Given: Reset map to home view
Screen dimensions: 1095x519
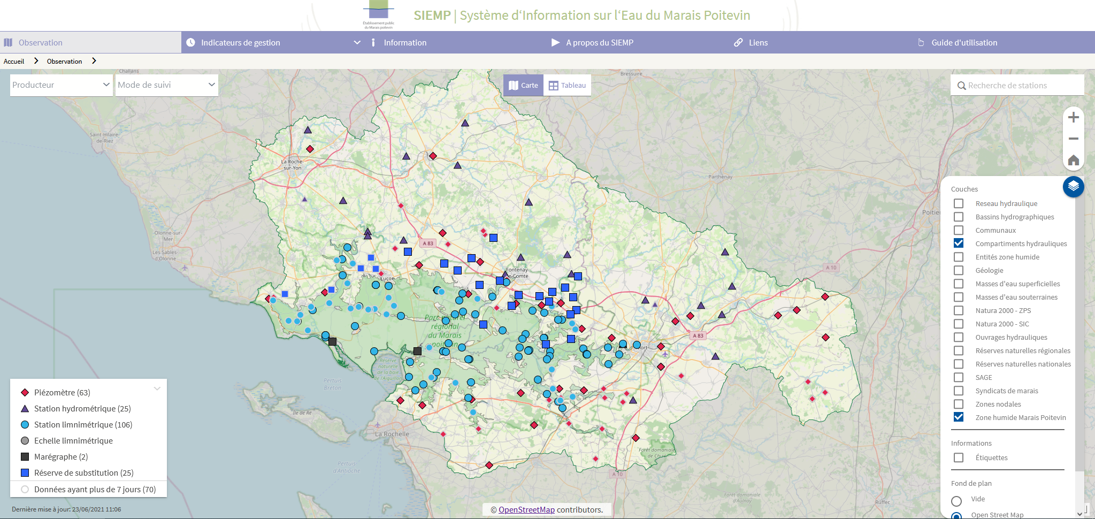Looking at the screenshot, I should tap(1073, 160).
